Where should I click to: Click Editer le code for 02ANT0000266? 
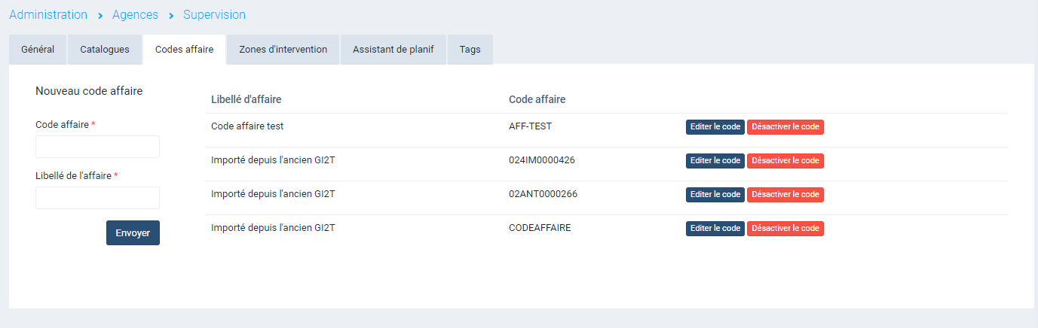click(715, 195)
